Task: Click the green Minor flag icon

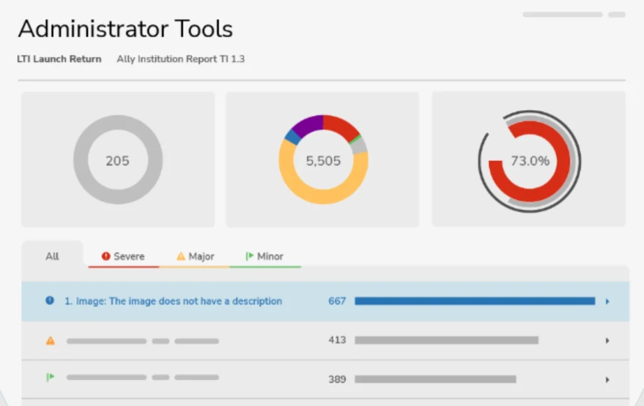Action: coord(248,256)
